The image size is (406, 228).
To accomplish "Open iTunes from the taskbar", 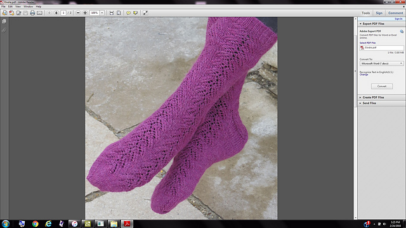I will point(74,224).
